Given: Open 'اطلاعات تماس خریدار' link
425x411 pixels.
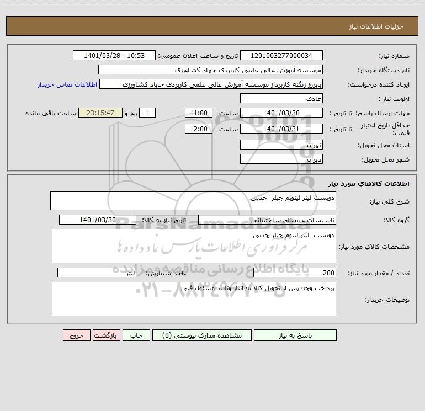Looking at the screenshot, I should click(67, 84).
